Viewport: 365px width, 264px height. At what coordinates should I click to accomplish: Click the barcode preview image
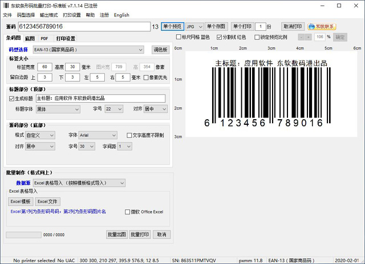pos(271,94)
